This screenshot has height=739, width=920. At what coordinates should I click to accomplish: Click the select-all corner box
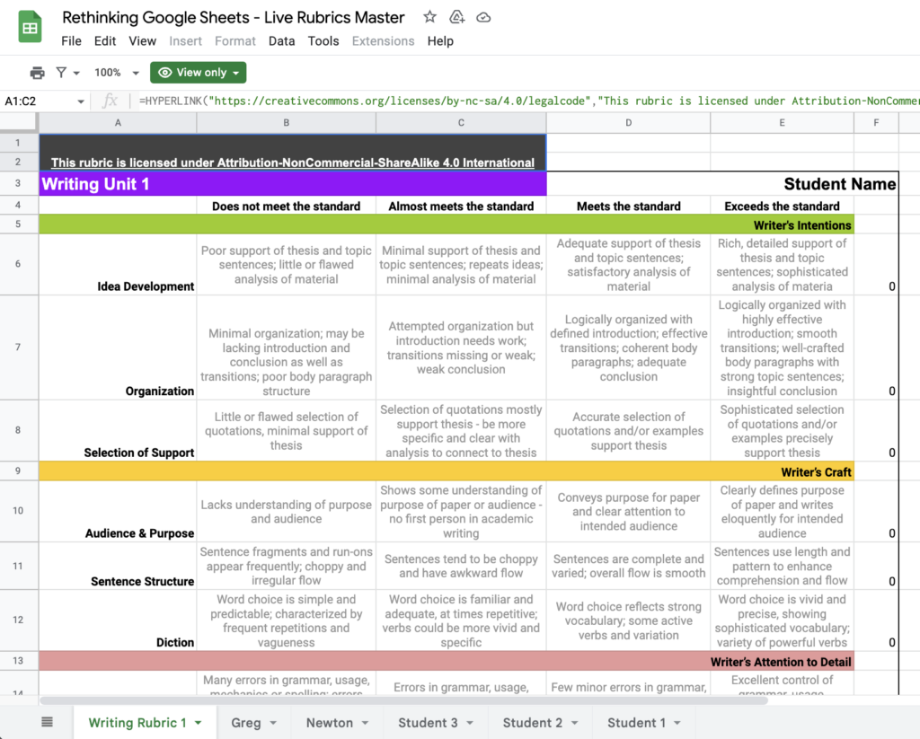coord(18,123)
